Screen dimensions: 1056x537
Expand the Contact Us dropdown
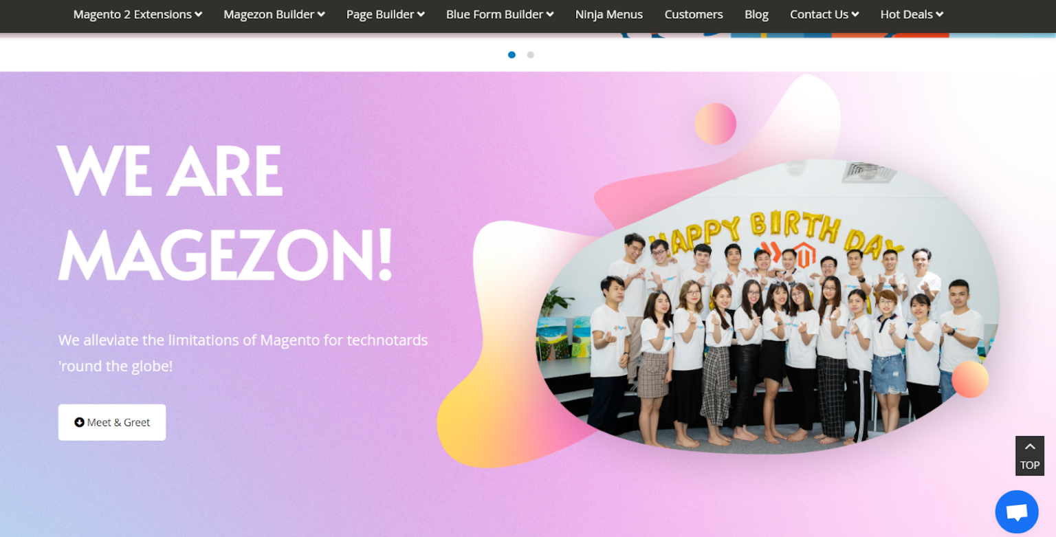coord(824,14)
